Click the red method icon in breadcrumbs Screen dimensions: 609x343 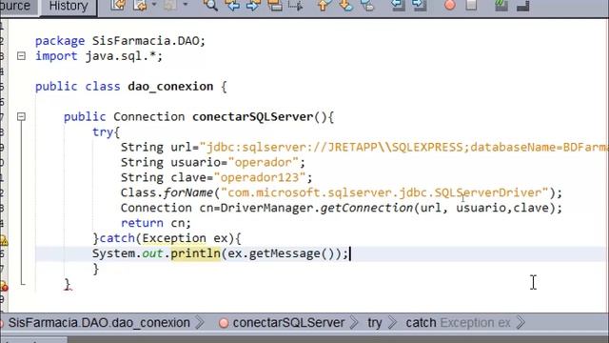[x=224, y=323]
